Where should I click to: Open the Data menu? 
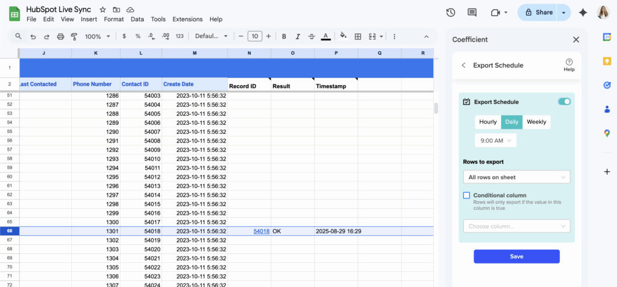(x=137, y=19)
